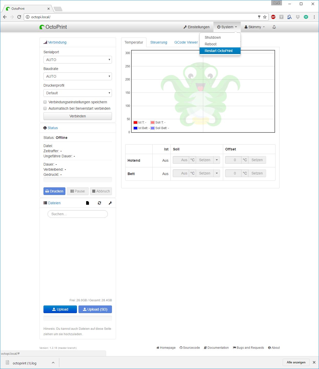The height and width of the screenshot is (369, 319).
Task: Expand Bett Soll temperature presets arrow
Action: pyautogui.click(x=217, y=173)
